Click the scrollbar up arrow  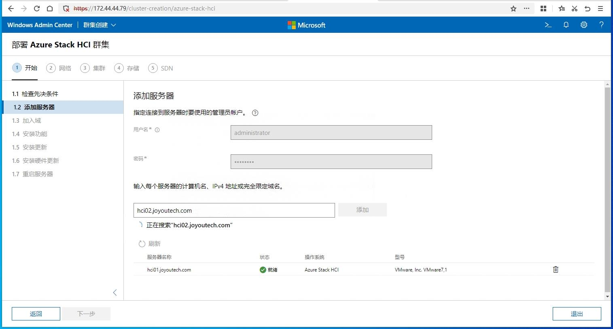pyautogui.click(x=607, y=84)
